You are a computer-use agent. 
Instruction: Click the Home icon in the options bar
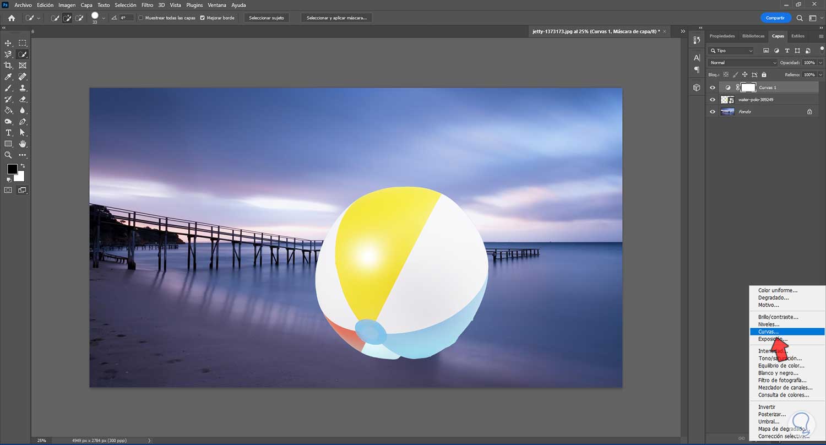click(x=12, y=18)
